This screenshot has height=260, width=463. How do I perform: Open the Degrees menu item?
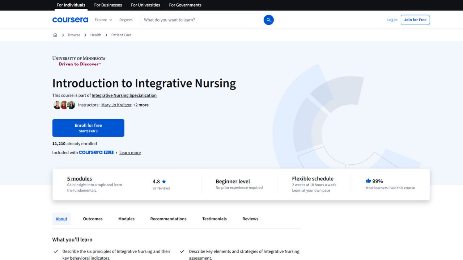(126, 20)
